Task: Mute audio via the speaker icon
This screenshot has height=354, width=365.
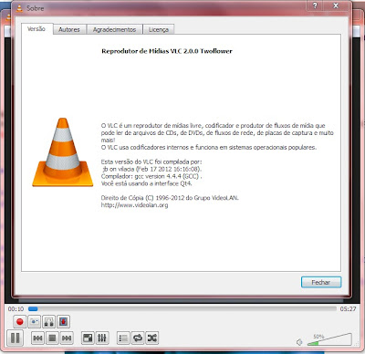Action: pyautogui.click(x=299, y=342)
